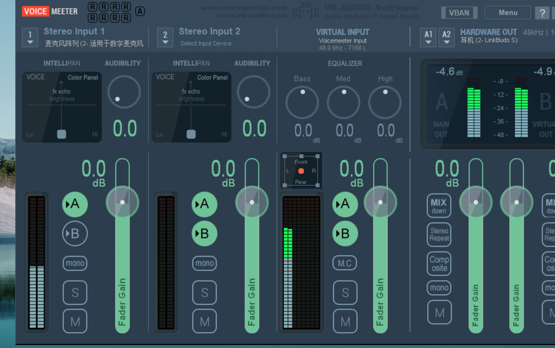Toggle bus B routing for Stereo Input 2
Image resolution: width=555 pixels, height=348 pixels.
coord(204,233)
